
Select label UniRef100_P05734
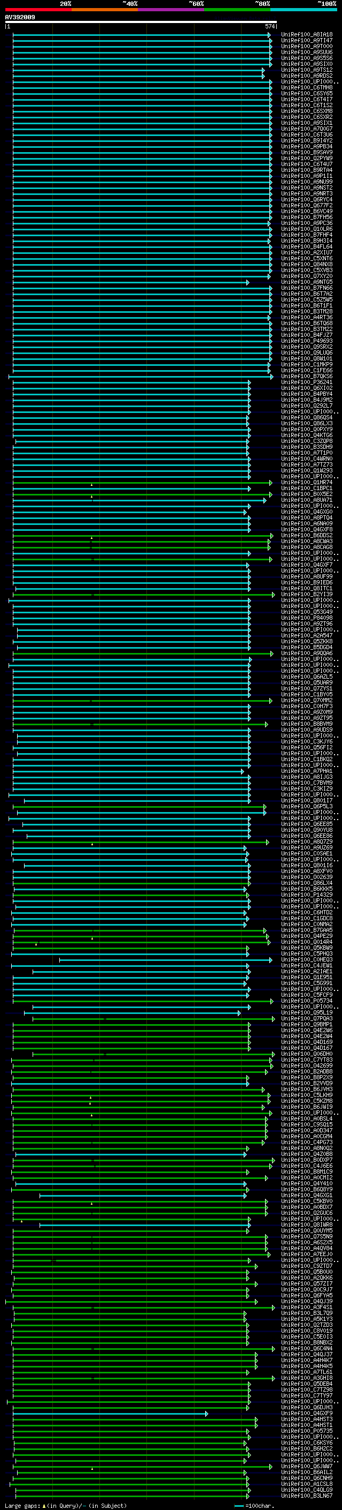307,1001
